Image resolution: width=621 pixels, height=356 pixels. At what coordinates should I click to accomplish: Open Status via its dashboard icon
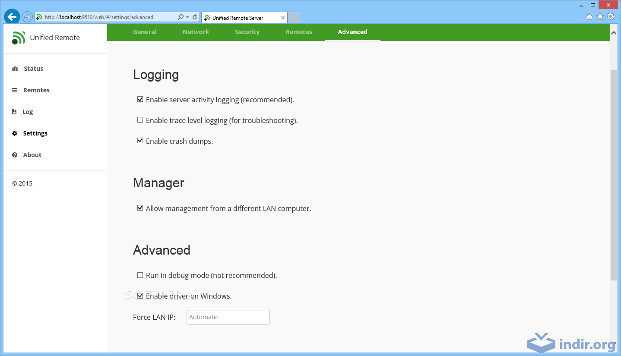pyautogui.click(x=15, y=69)
